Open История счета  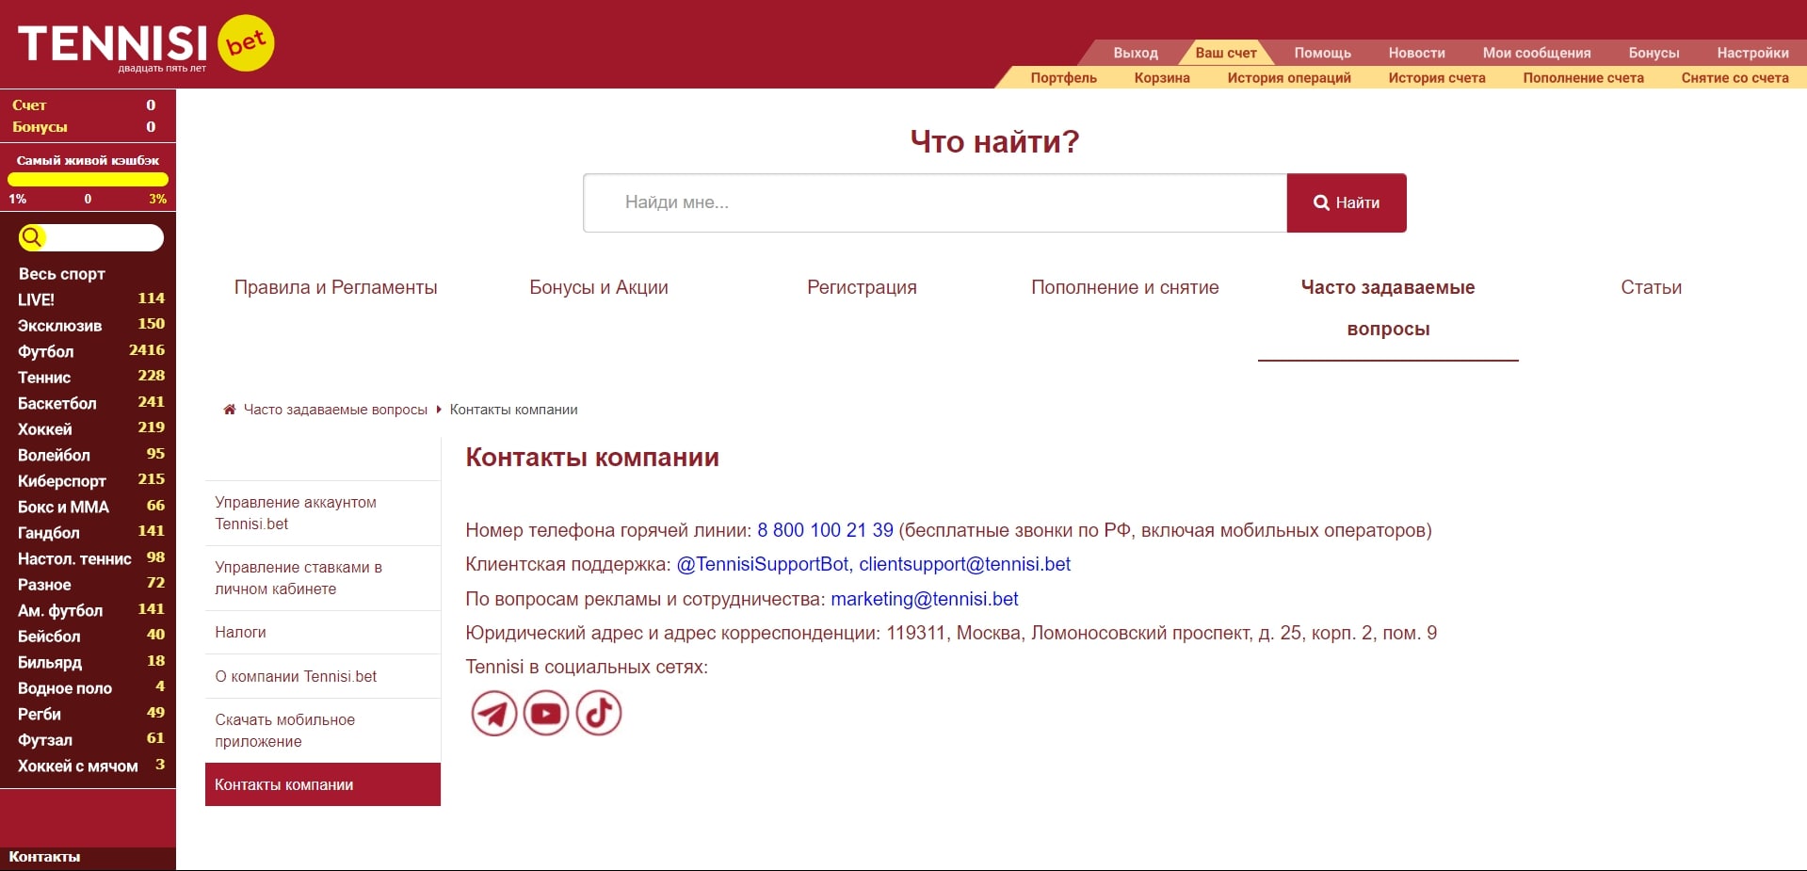[1437, 77]
